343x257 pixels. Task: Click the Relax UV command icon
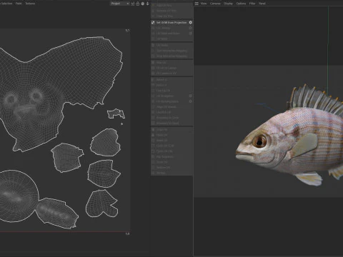point(153,63)
